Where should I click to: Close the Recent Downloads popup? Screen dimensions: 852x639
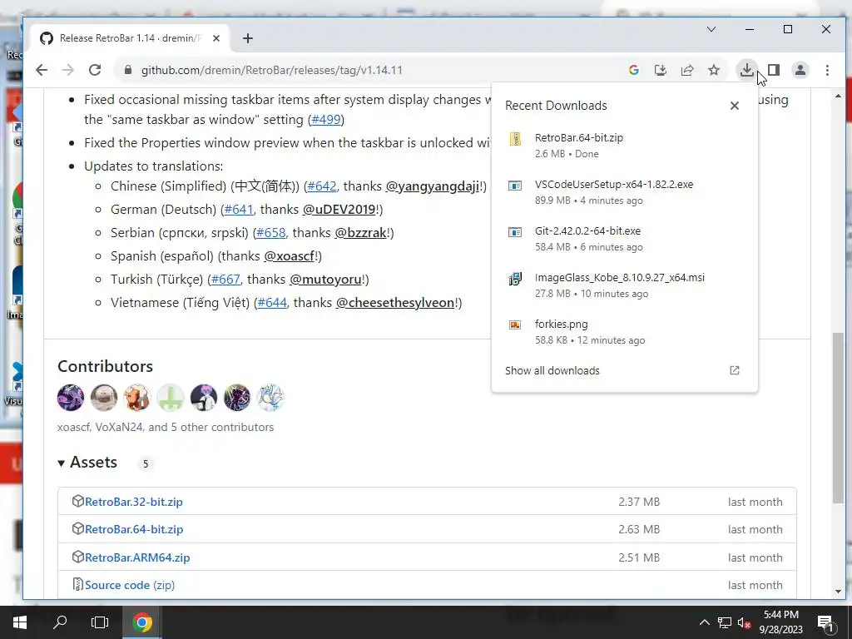click(x=734, y=106)
